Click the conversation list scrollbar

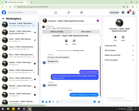38,49
